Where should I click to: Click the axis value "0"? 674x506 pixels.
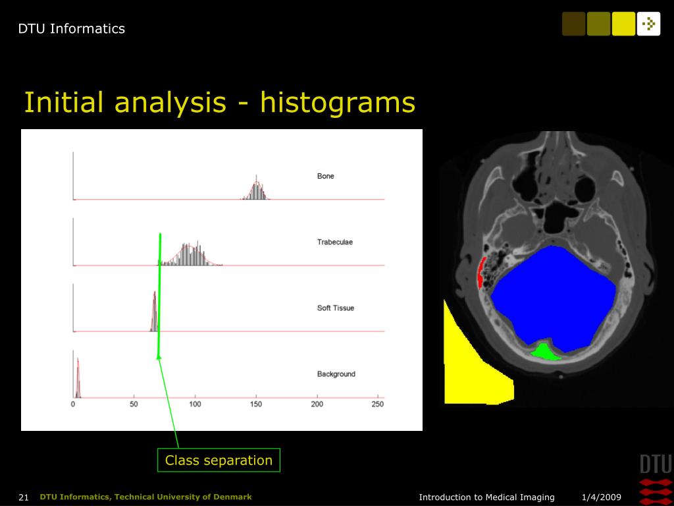coord(73,404)
